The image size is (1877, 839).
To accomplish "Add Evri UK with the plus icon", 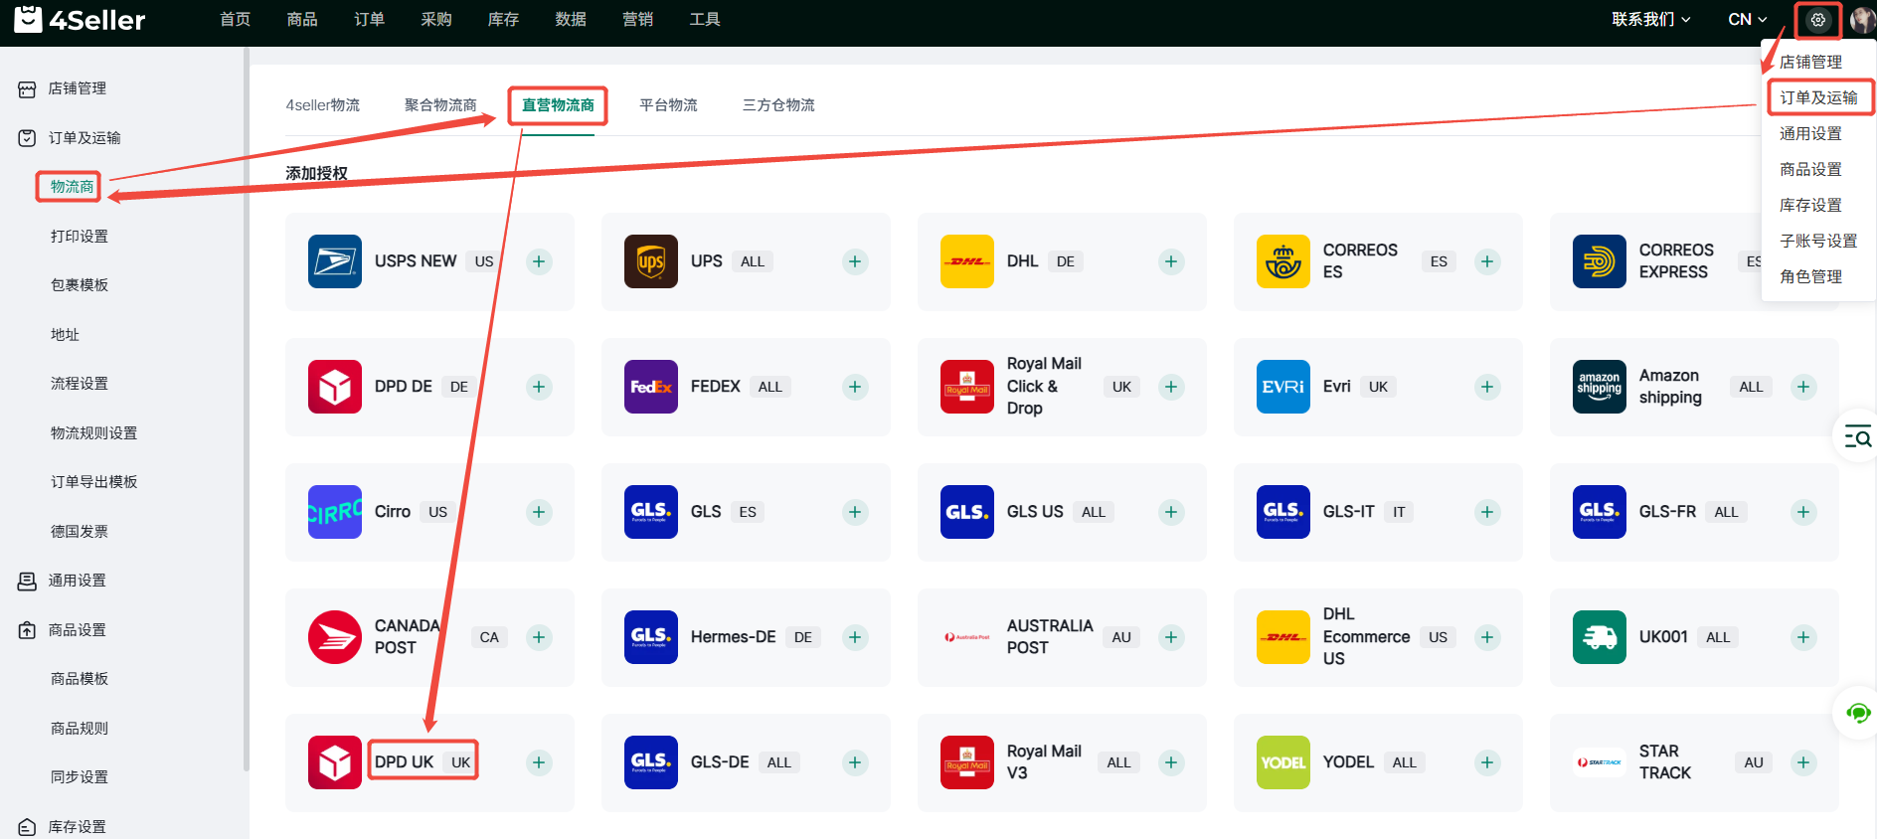I will coord(1487,387).
